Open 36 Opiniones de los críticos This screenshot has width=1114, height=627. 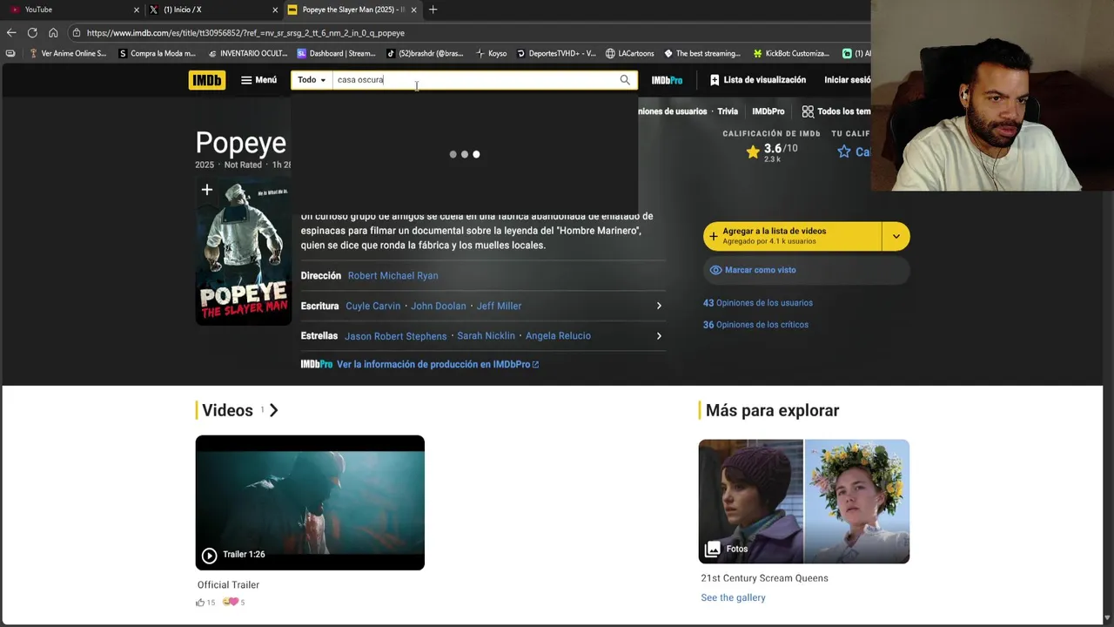click(x=755, y=325)
